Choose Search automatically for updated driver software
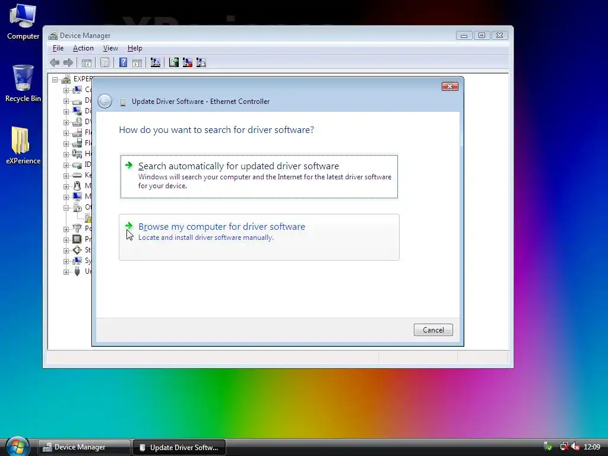Screen dimensions: 608x456 click(x=259, y=176)
